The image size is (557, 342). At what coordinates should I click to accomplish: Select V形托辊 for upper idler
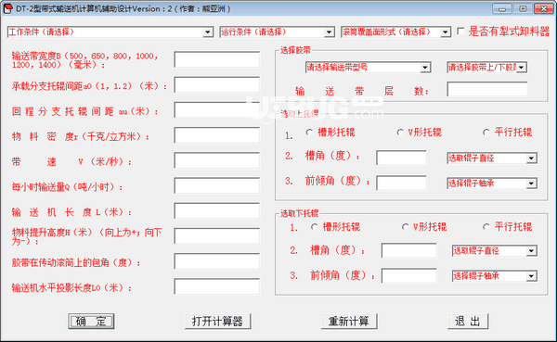pyautogui.click(x=400, y=133)
